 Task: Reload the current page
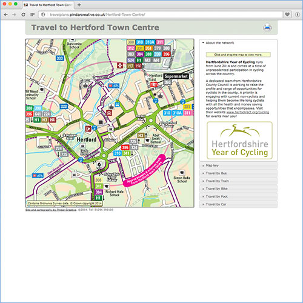click(x=23, y=15)
